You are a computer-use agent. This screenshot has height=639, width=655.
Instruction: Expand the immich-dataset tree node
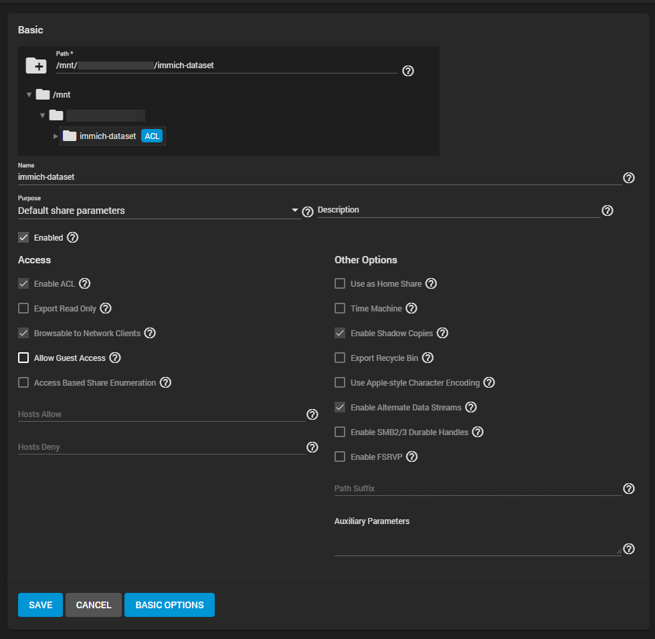[x=56, y=136]
